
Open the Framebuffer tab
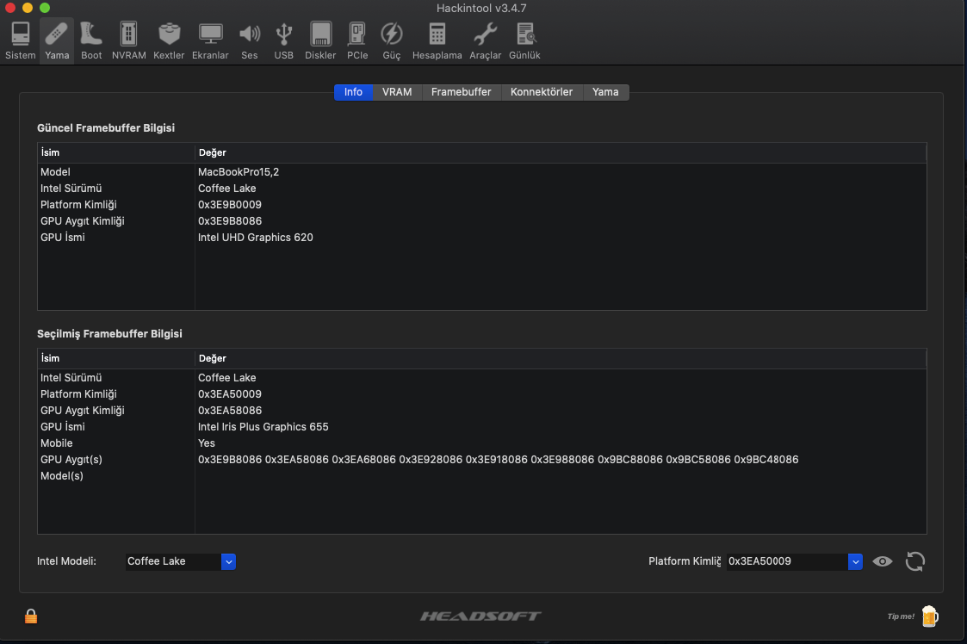[462, 91]
